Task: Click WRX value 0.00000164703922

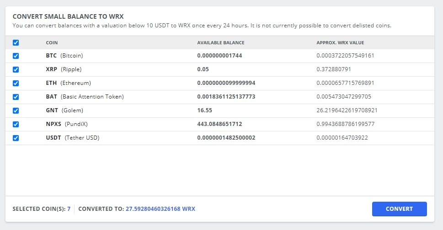Action: point(342,137)
